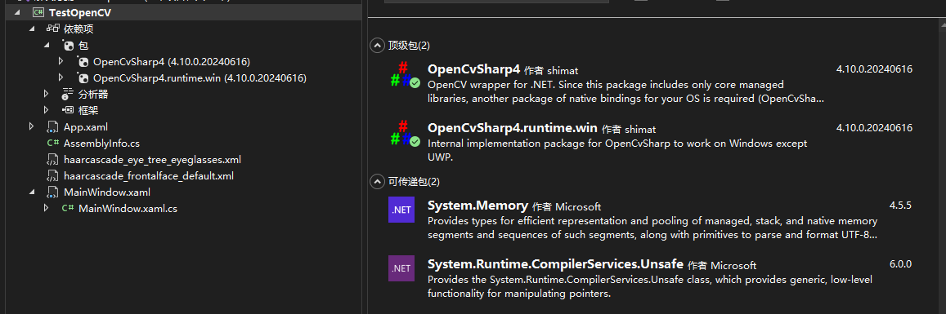Expand the 框架 frameworks node
Image resolution: width=946 pixels, height=314 pixels.
coord(47,110)
